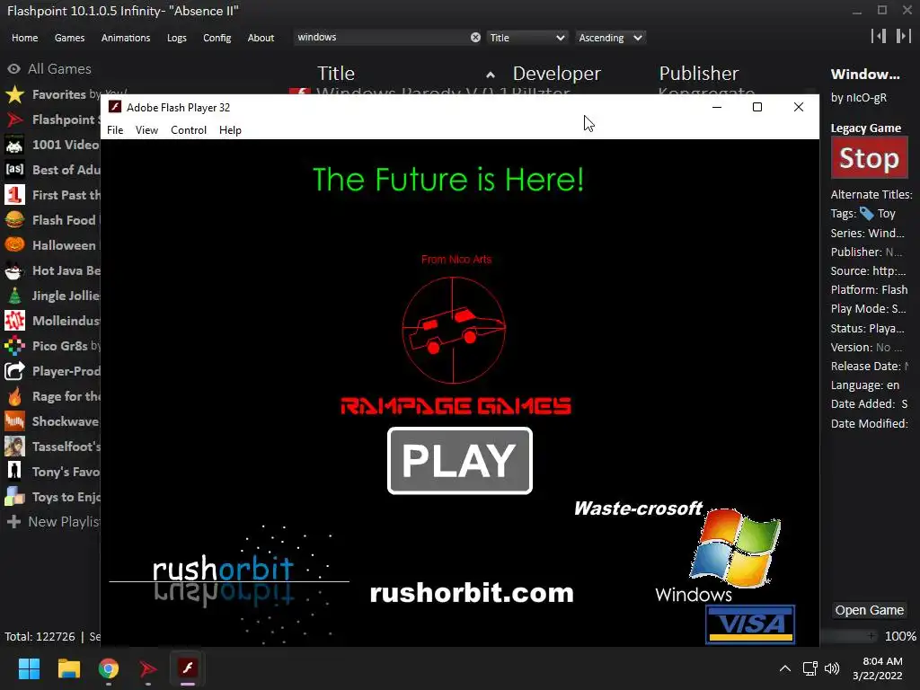Click the Halloween pumpkin playlist icon

pos(14,245)
